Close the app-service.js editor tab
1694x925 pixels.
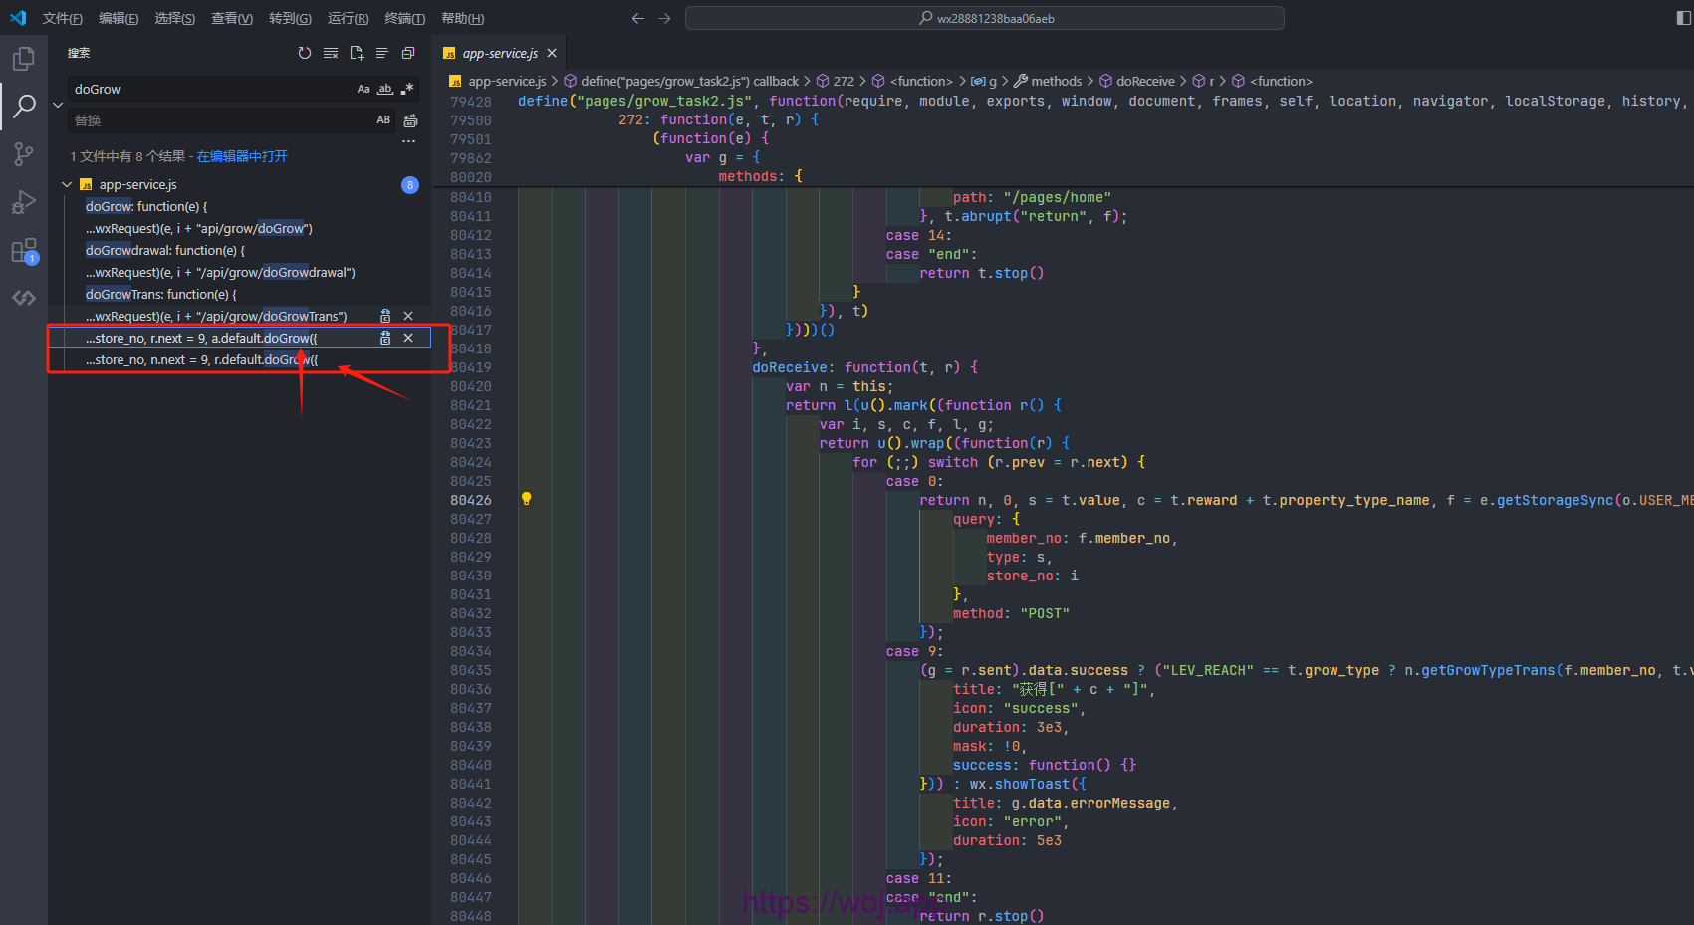coord(552,53)
